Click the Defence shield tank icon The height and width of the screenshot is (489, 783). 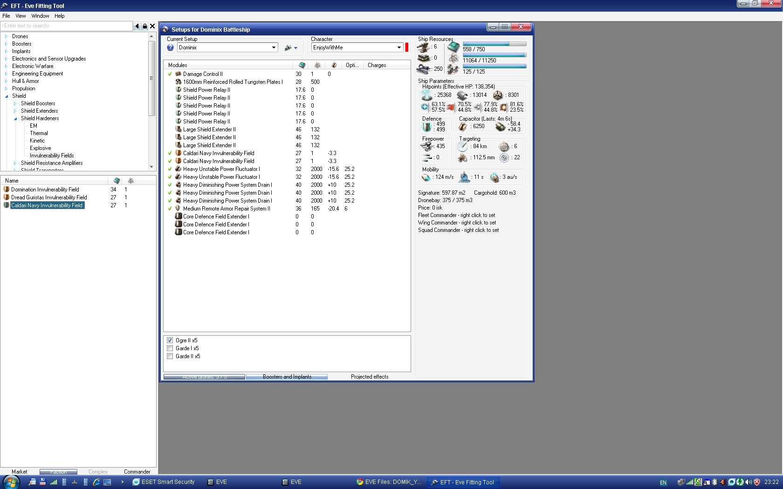[427, 127]
